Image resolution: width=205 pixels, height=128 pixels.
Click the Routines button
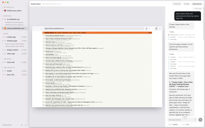[x=177, y=4]
